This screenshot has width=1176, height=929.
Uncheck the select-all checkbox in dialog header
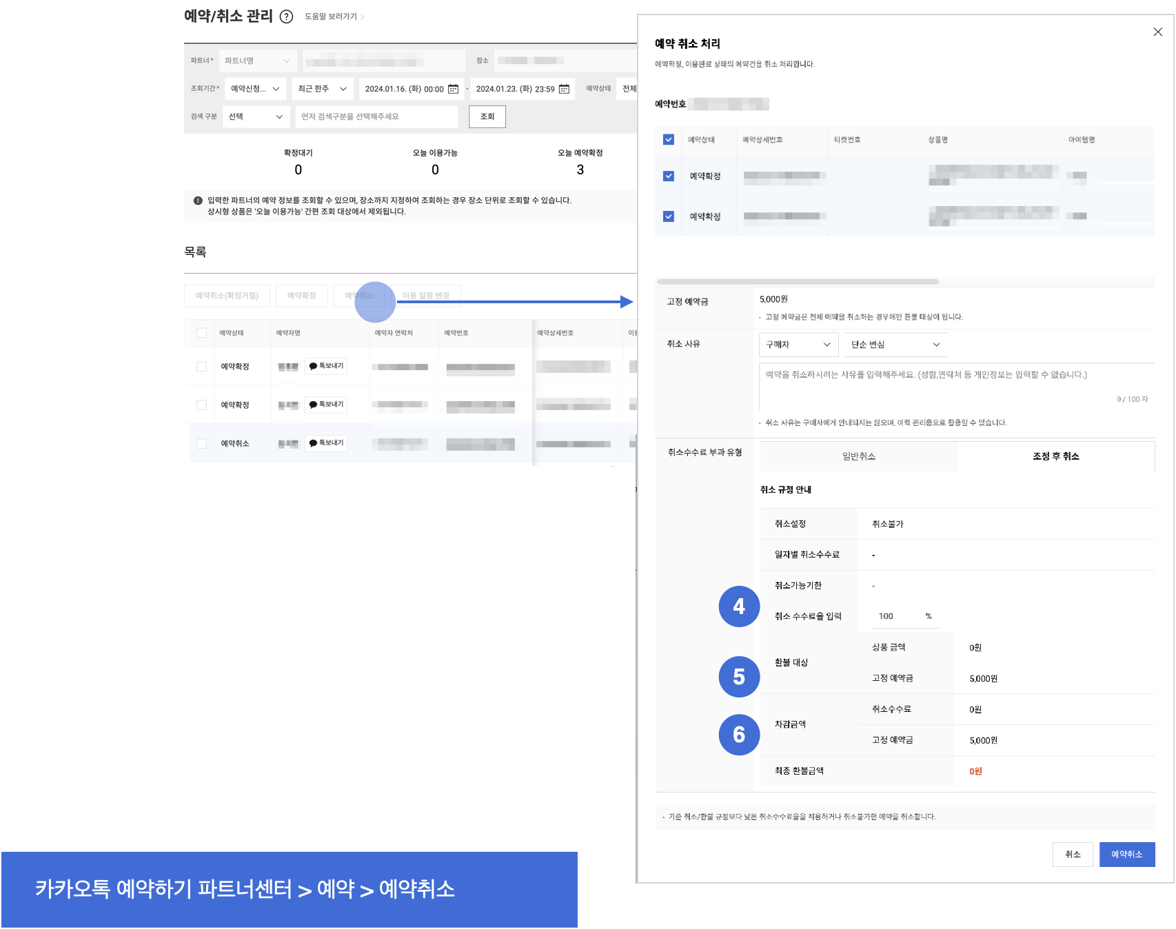pos(668,139)
